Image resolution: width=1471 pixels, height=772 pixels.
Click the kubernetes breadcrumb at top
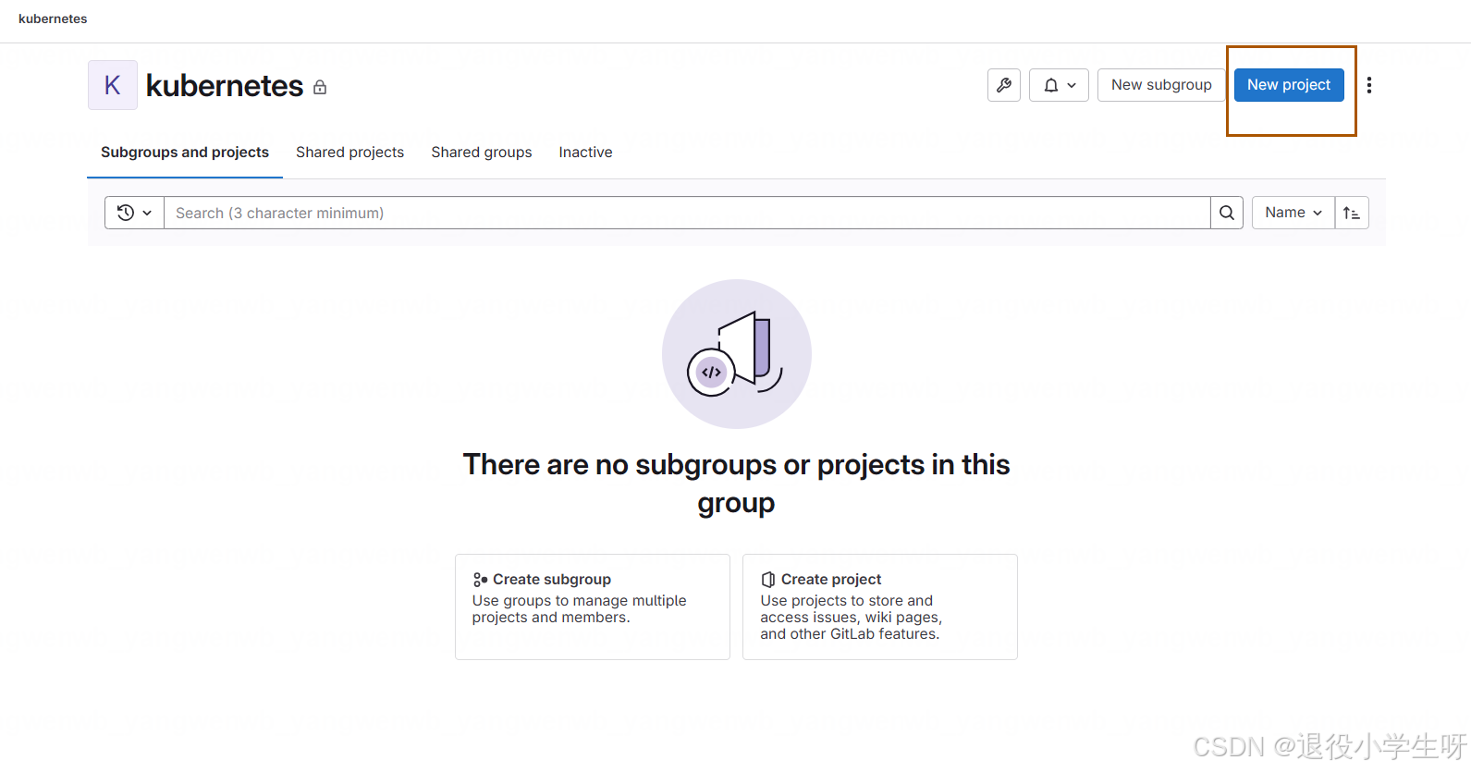tap(53, 18)
